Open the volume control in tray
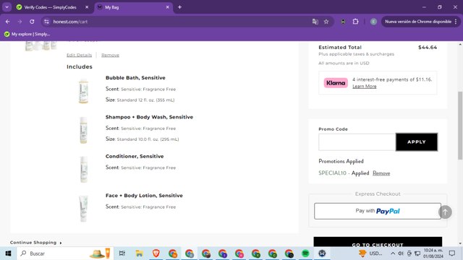The width and height of the screenshot is (463, 260). (x=401, y=253)
